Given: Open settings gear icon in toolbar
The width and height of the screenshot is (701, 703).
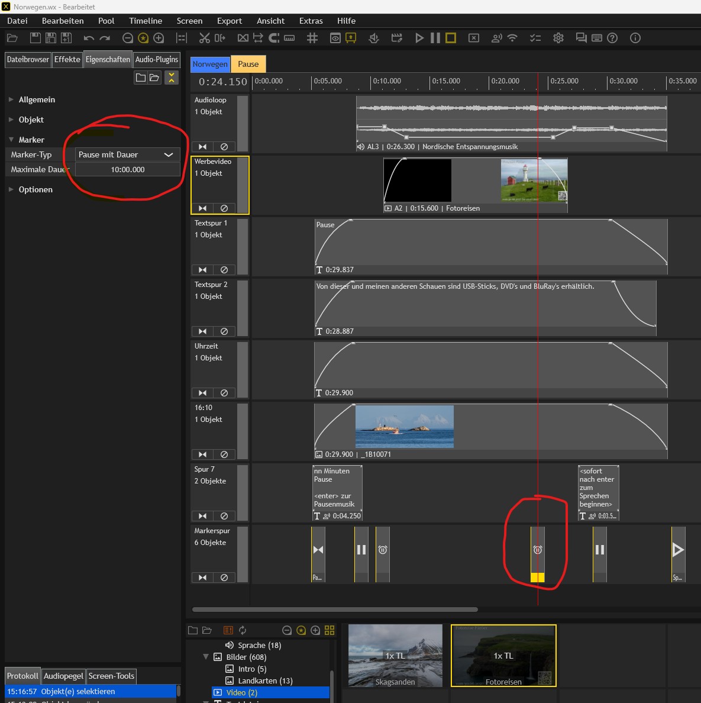Looking at the screenshot, I should pyautogui.click(x=558, y=38).
